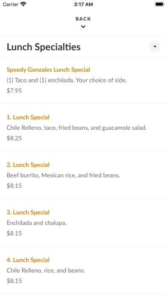
Task: Click the Wi-Fi icon in status bar
Action: point(23,4)
